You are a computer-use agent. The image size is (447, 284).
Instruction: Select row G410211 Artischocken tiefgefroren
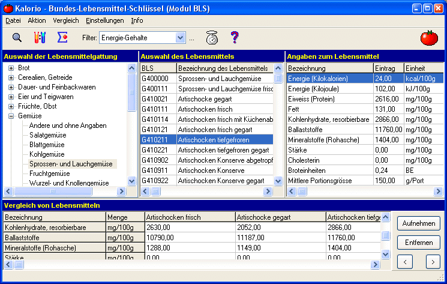206,140
